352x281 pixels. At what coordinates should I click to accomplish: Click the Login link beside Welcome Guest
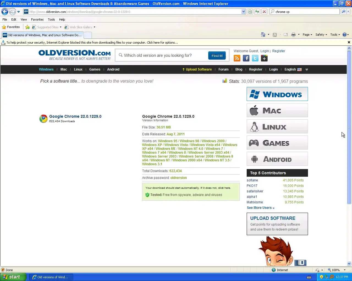click(265, 51)
